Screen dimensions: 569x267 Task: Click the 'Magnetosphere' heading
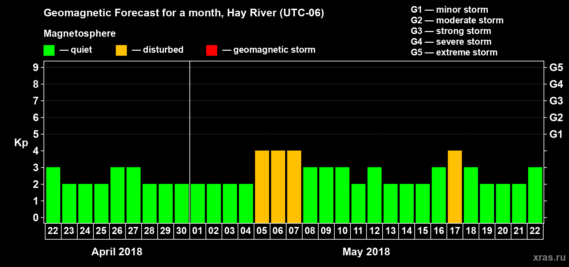point(80,33)
